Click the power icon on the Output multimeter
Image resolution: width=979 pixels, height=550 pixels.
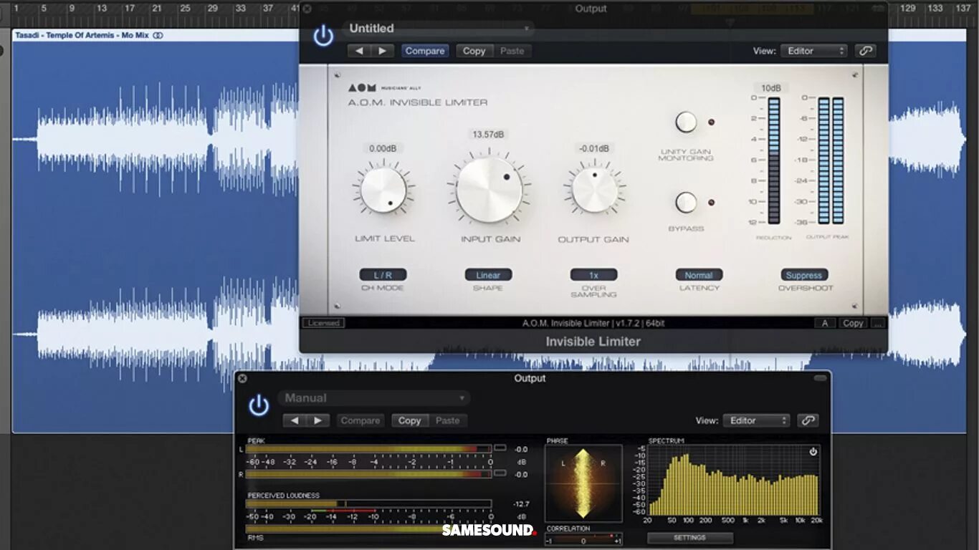[258, 405]
